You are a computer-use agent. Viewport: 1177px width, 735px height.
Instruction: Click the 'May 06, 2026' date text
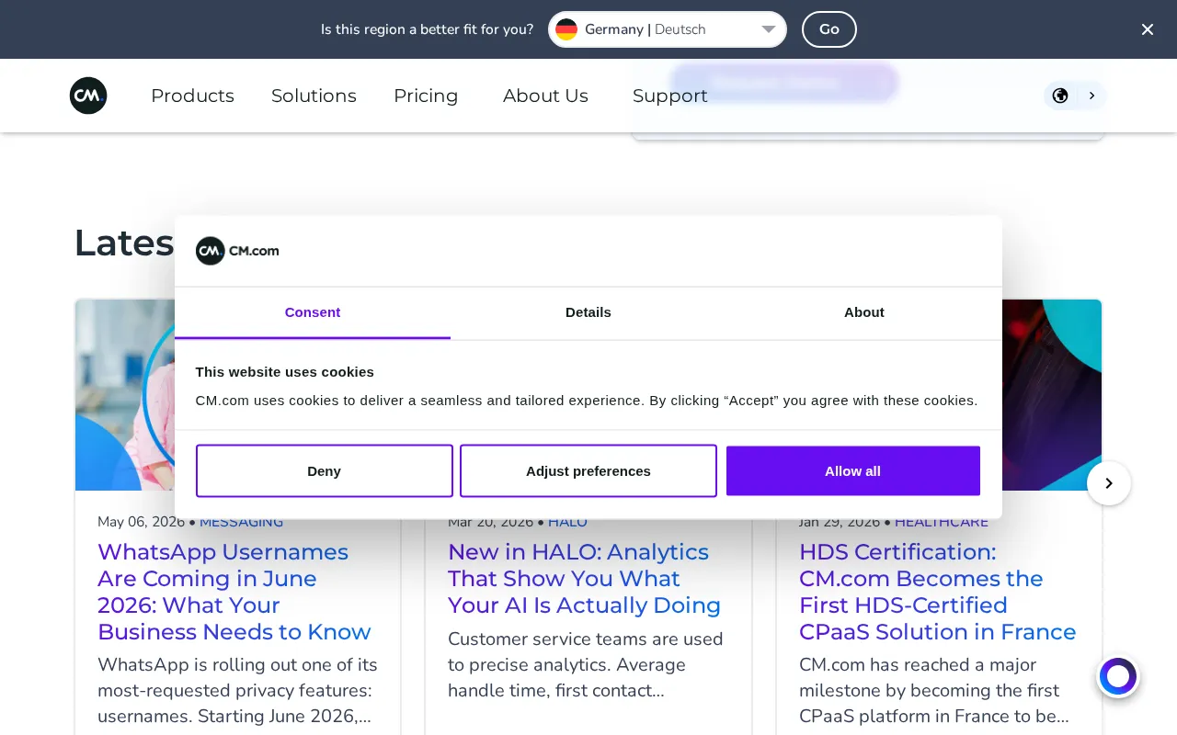click(x=141, y=522)
